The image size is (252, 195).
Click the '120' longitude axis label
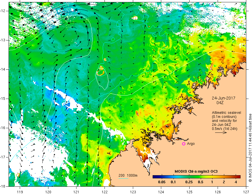(48, 192)
